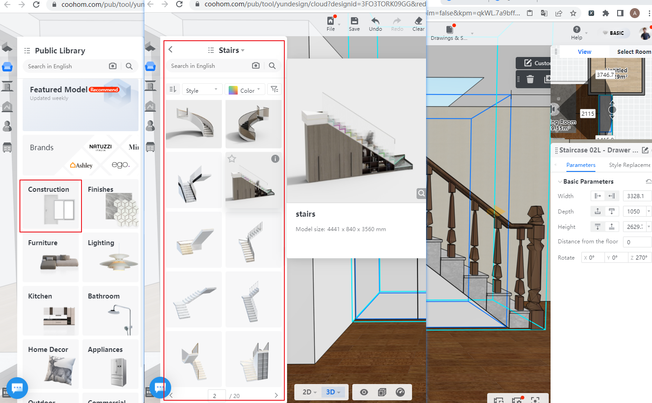Click the Undo arrow
Image resolution: width=652 pixels, height=403 pixels.
(x=375, y=21)
